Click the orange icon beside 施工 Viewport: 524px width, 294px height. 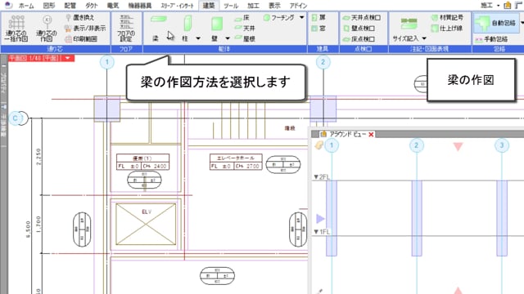click(x=508, y=5)
